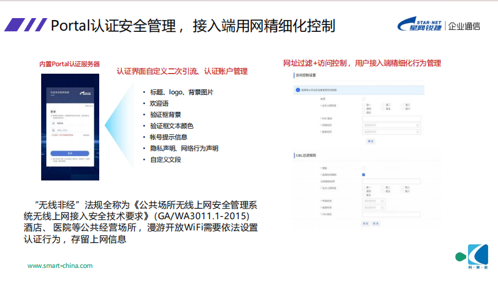Toggle the checked checkbox in URL filter rules
This screenshot has width=498, height=281.
[364, 175]
